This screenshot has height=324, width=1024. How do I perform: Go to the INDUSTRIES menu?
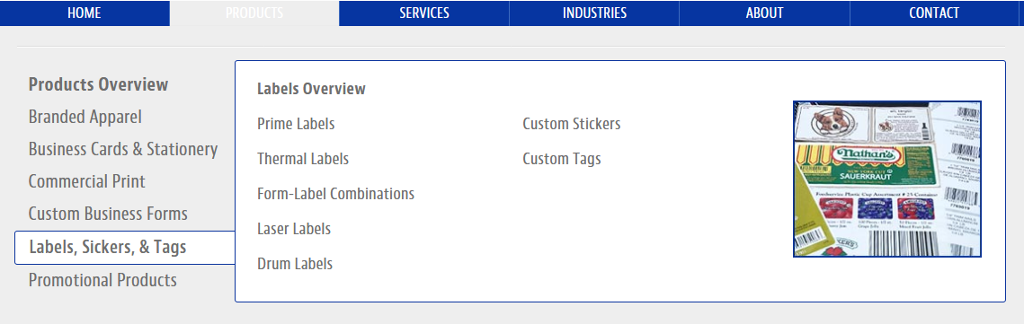pos(594,13)
